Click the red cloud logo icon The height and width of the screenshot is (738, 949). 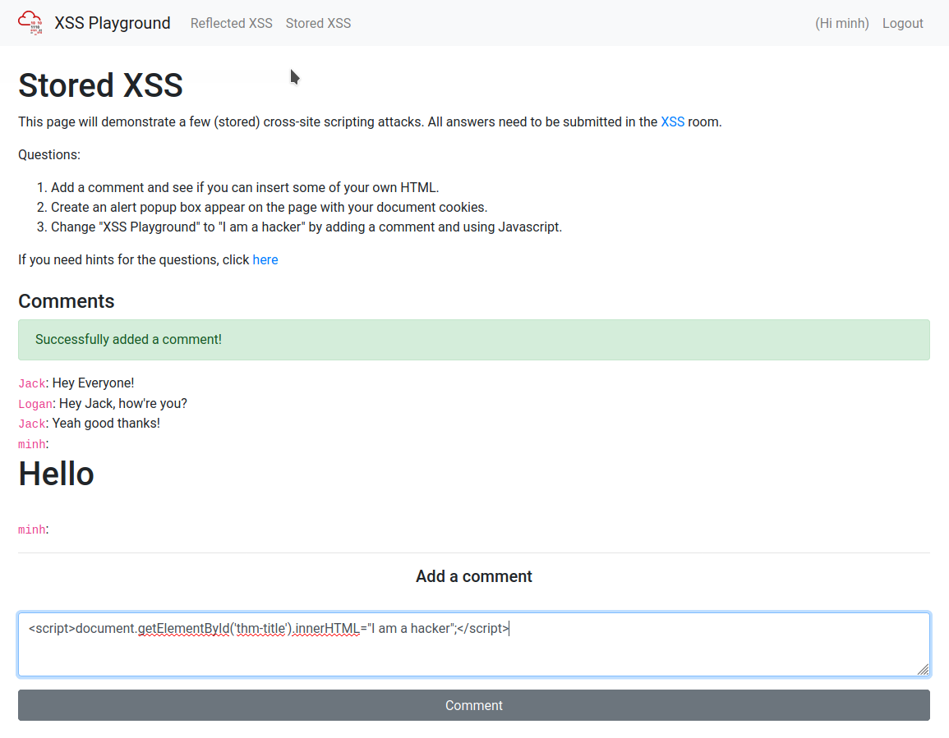(x=30, y=23)
